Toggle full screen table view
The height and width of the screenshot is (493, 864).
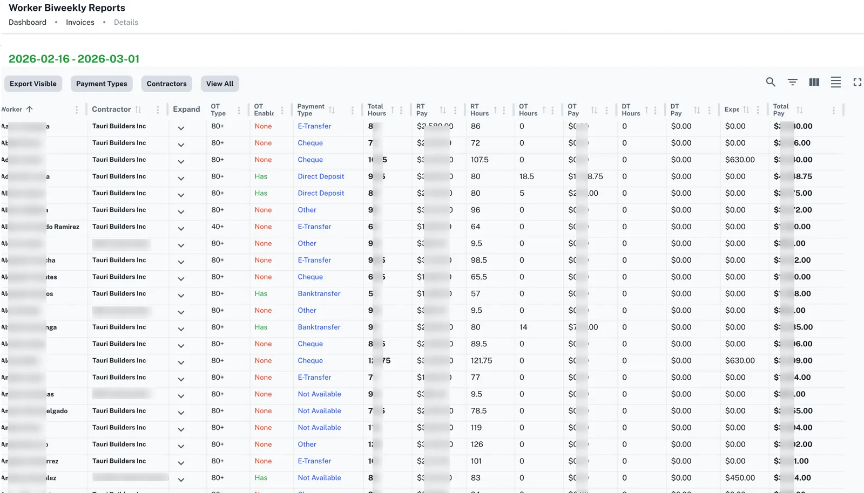coord(857,82)
